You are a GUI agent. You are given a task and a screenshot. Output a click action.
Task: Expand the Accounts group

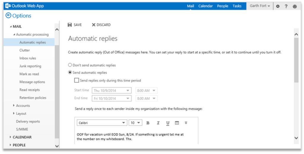click(14, 105)
